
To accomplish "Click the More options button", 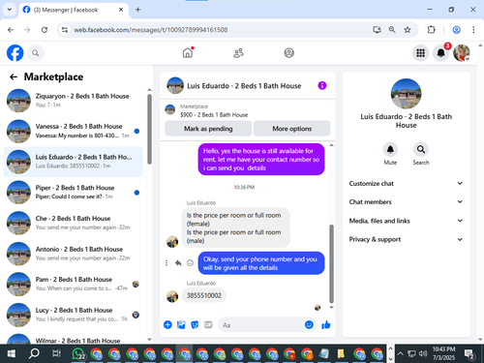I will tap(291, 129).
